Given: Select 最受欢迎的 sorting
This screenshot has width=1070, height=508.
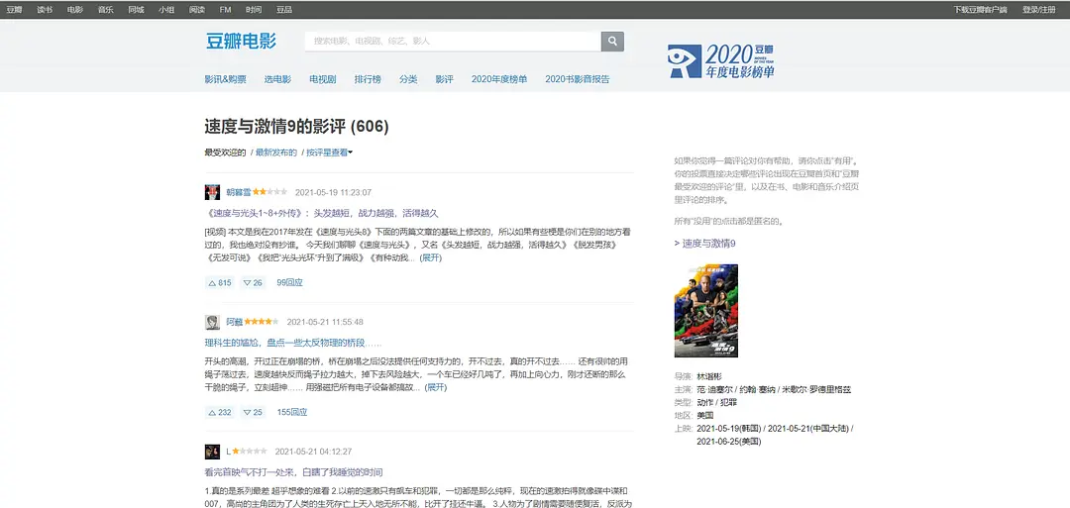Looking at the screenshot, I should (x=225, y=152).
